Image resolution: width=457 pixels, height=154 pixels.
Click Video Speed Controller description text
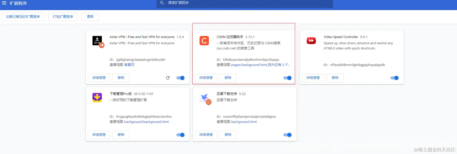pos(358,46)
